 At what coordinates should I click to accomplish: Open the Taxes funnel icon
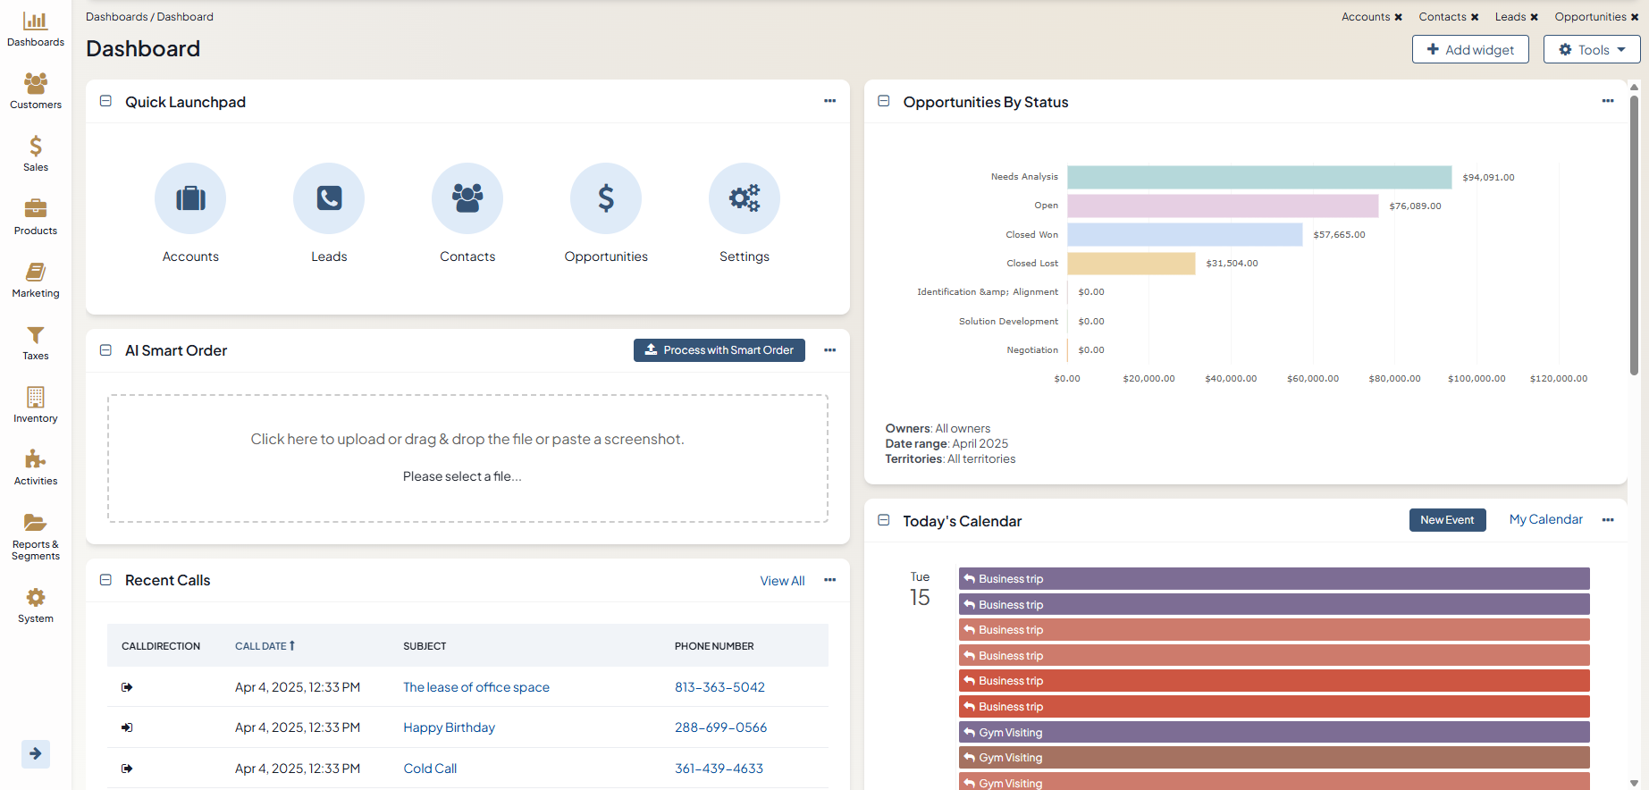(x=36, y=342)
